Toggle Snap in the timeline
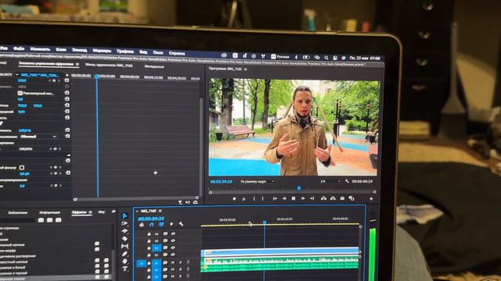Screen dimensions: 501x281 (151, 224)
